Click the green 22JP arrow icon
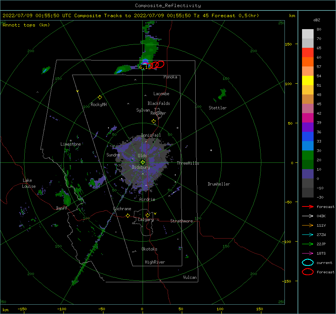336x314 pixels. [308, 244]
